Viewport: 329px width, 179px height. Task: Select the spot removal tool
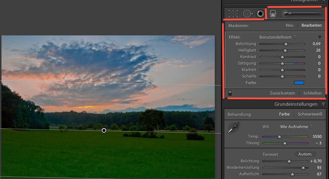247,14
